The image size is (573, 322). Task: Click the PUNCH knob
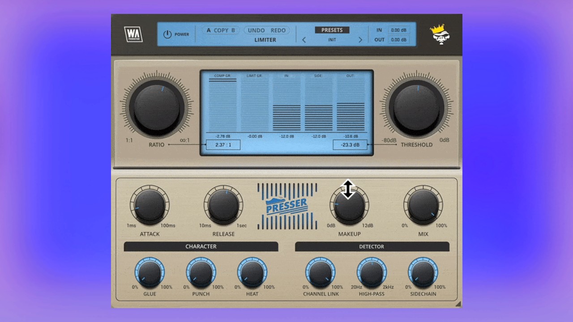click(x=201, y=273)
